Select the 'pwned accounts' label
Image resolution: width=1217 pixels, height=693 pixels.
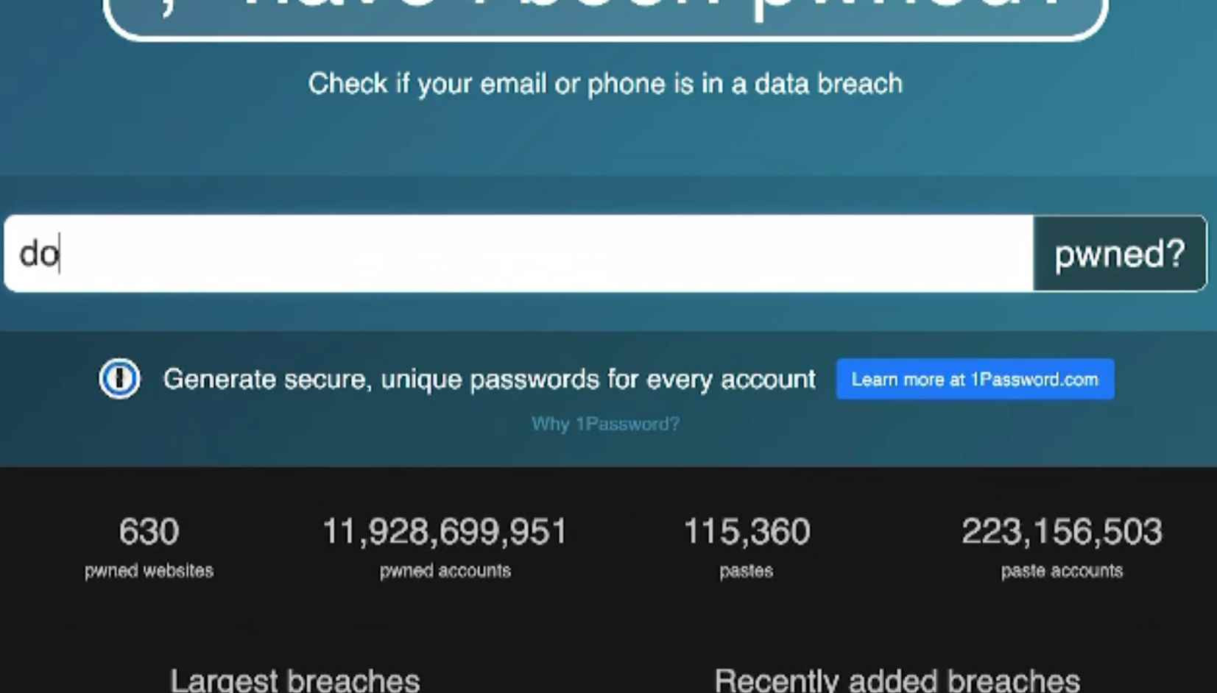point(445,571)
